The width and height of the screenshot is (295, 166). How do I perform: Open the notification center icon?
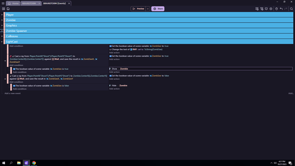coord(290,163)
